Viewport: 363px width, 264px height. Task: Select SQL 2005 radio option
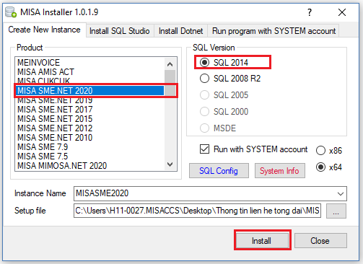point(204,95)
